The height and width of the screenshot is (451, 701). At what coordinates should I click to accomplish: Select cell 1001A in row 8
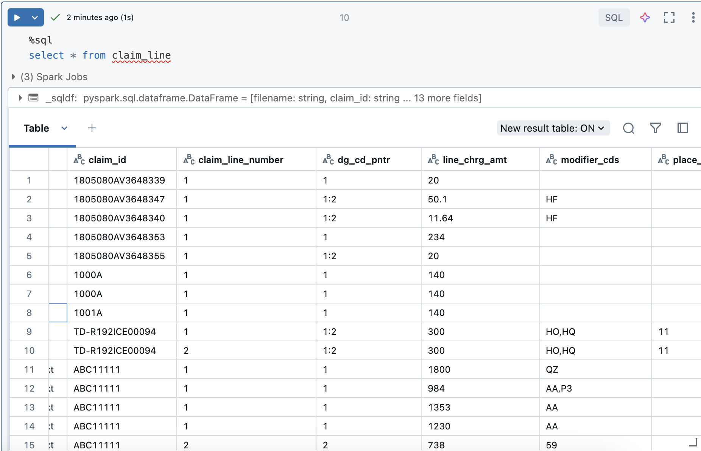[122, 313]
